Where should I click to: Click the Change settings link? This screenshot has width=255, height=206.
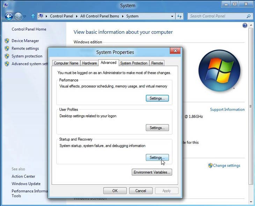point(227,166)
